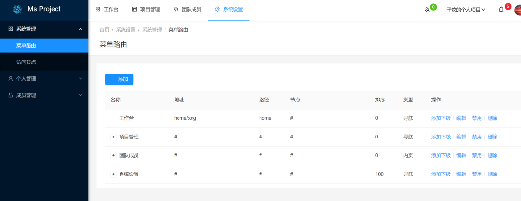Click 删除 link for 工作台 row
The width and height of the screenshot is (521, 201).
pos(493,118)
